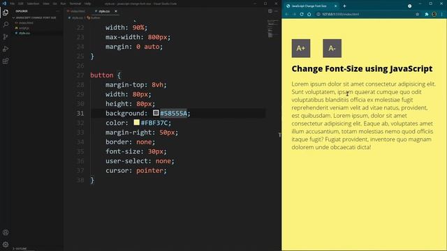
Task: Go to the browser home page
Action: pos(309,14)
